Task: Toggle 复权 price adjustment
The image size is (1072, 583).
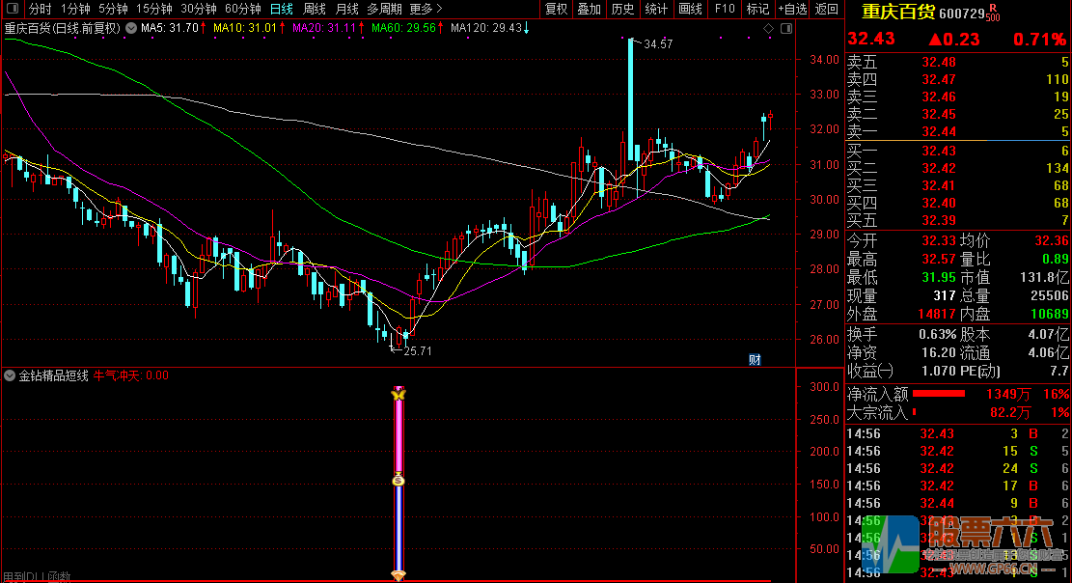Action: click(x=557, y=9)
